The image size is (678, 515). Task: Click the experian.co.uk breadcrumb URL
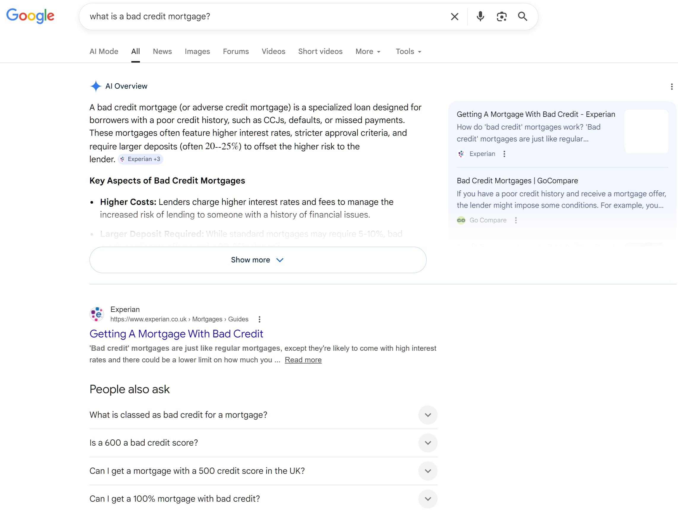179,319
